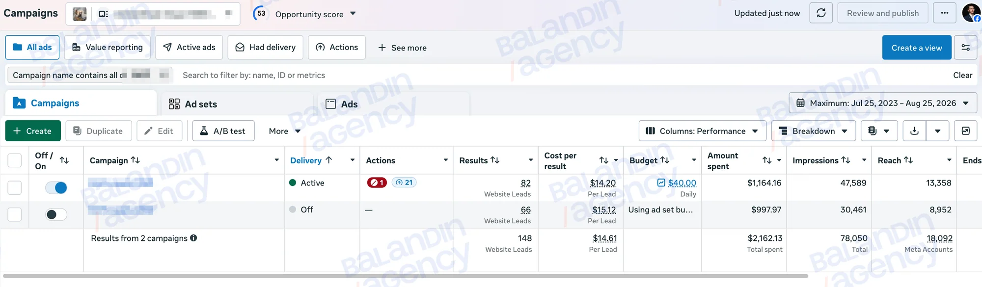Export table data with download icon
The image size is (982, 287).
[914, 131]
